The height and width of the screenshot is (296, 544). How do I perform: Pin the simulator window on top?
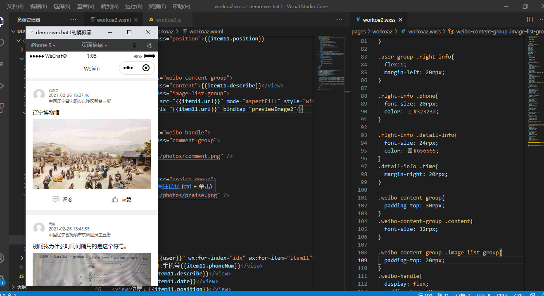(134, 45)
